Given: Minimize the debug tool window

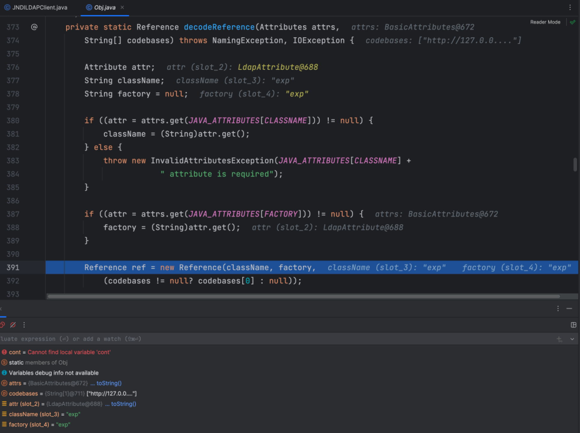Looking at the screenshot, I should pos(569,309).
